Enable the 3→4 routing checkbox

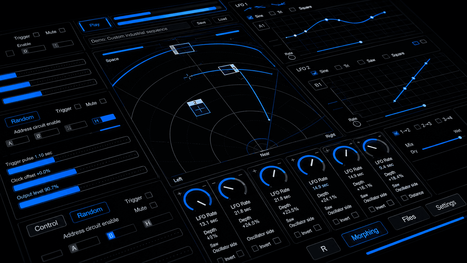click(x=439, y=120)
